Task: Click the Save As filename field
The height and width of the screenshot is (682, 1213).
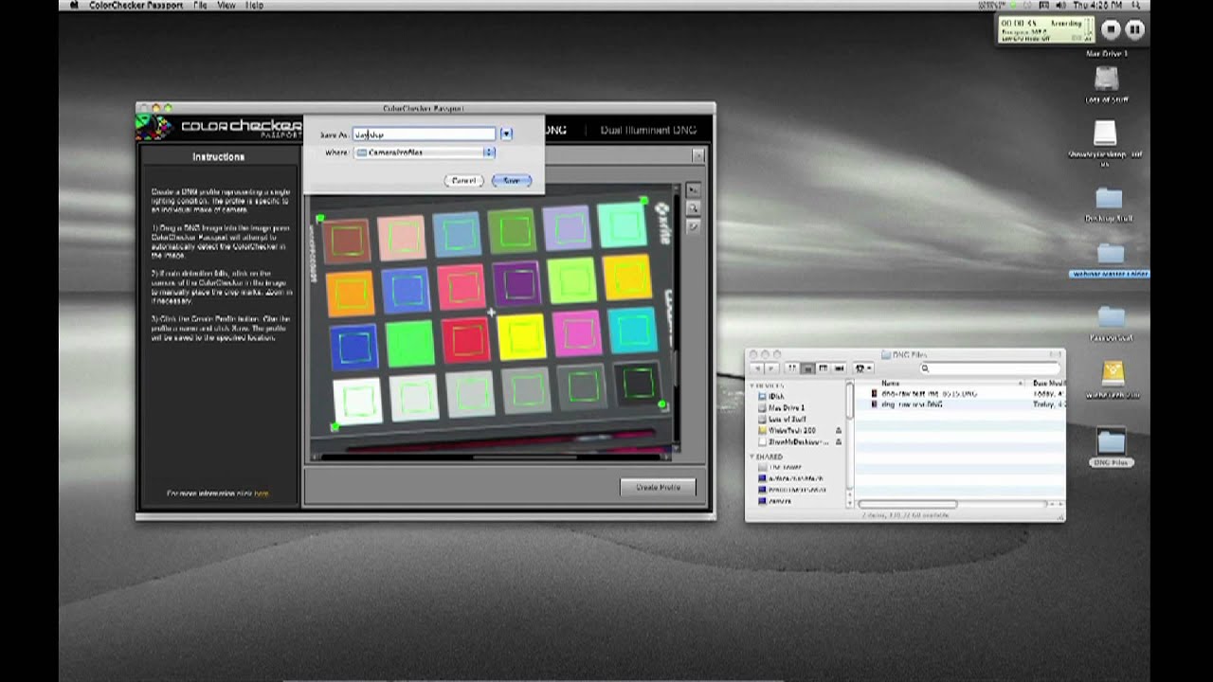Action: (424, 135)
